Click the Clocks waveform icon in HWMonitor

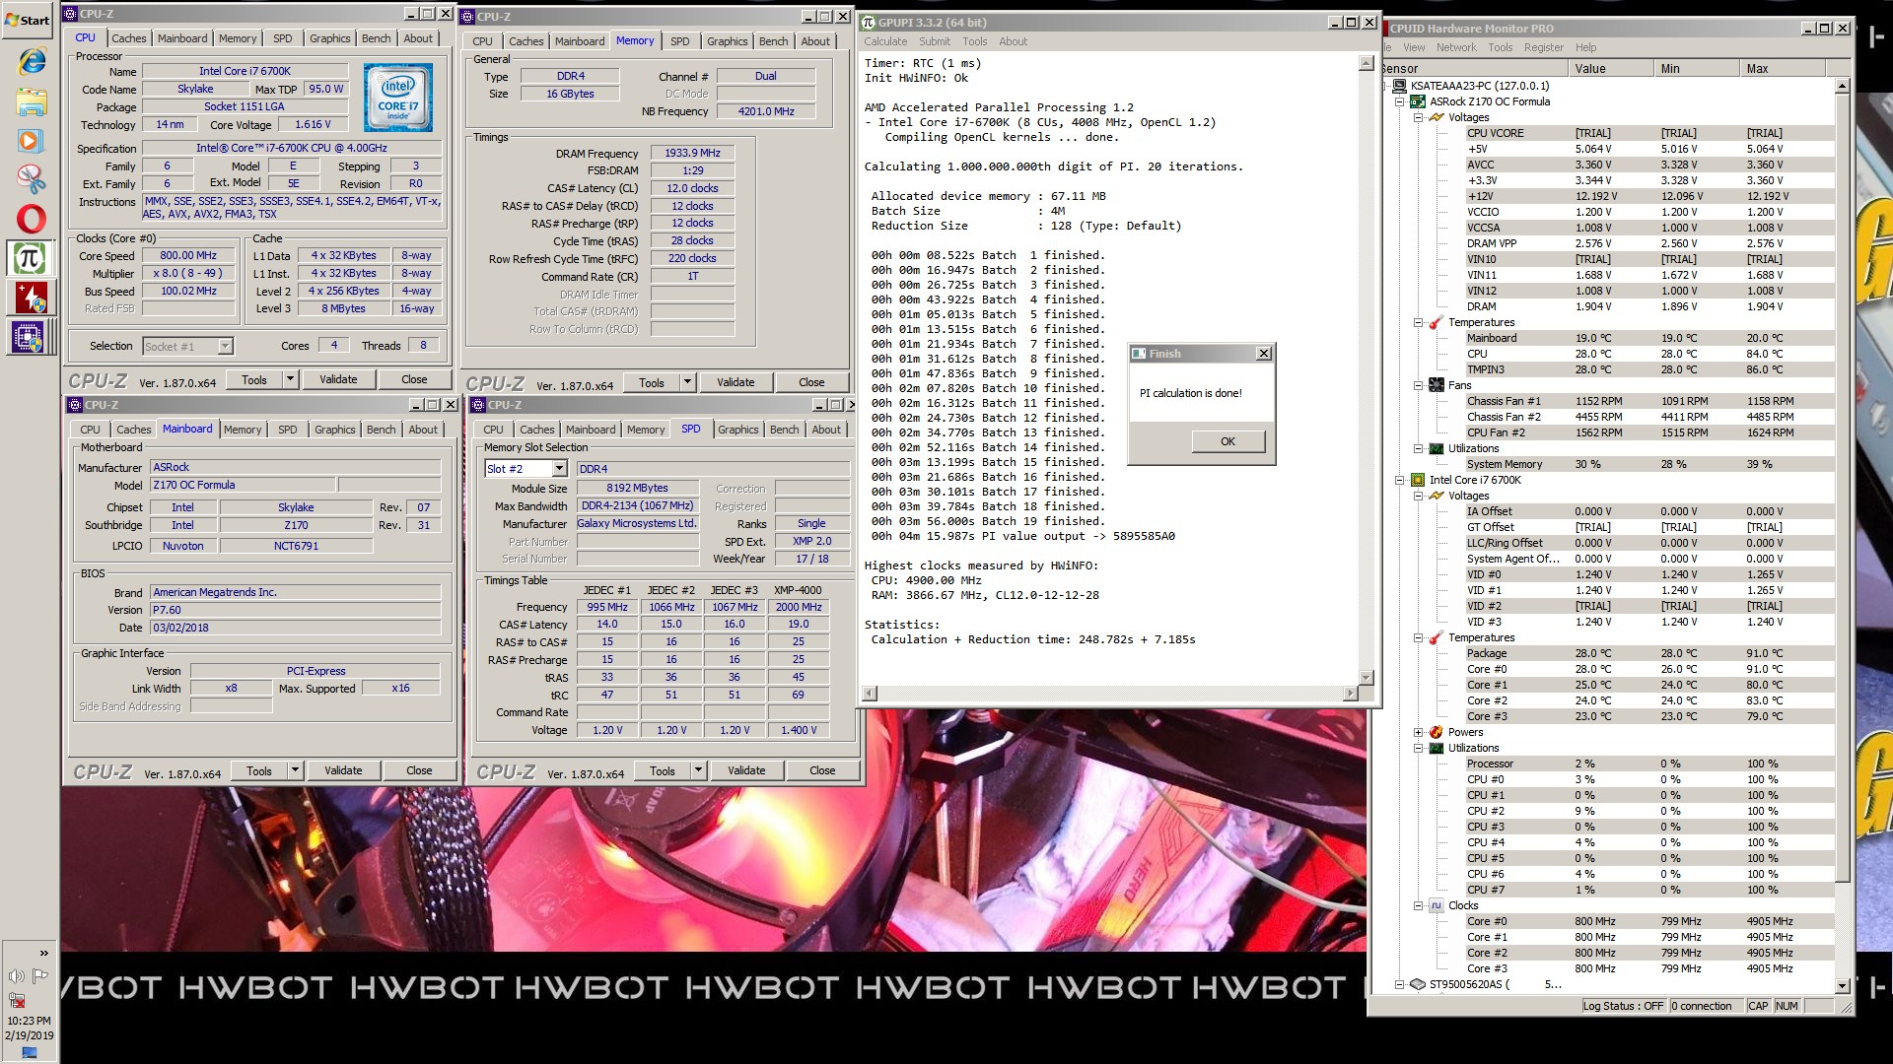coord(1437,905)
